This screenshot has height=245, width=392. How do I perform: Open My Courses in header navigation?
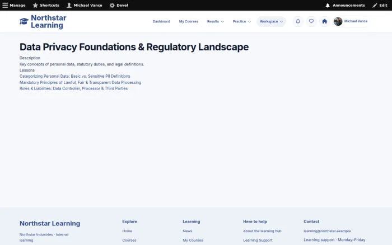click(x=189, y=21)
